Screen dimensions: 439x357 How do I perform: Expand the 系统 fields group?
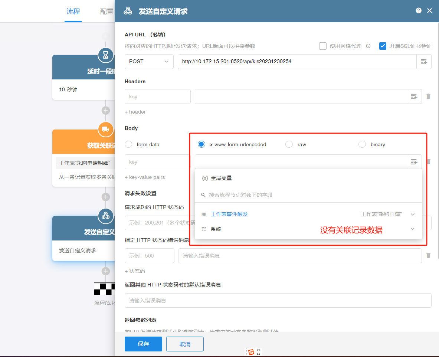point(412,229)
